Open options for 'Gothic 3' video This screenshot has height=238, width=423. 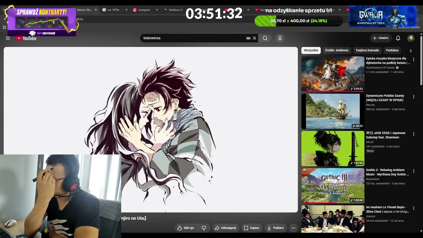tap(413, 171)
